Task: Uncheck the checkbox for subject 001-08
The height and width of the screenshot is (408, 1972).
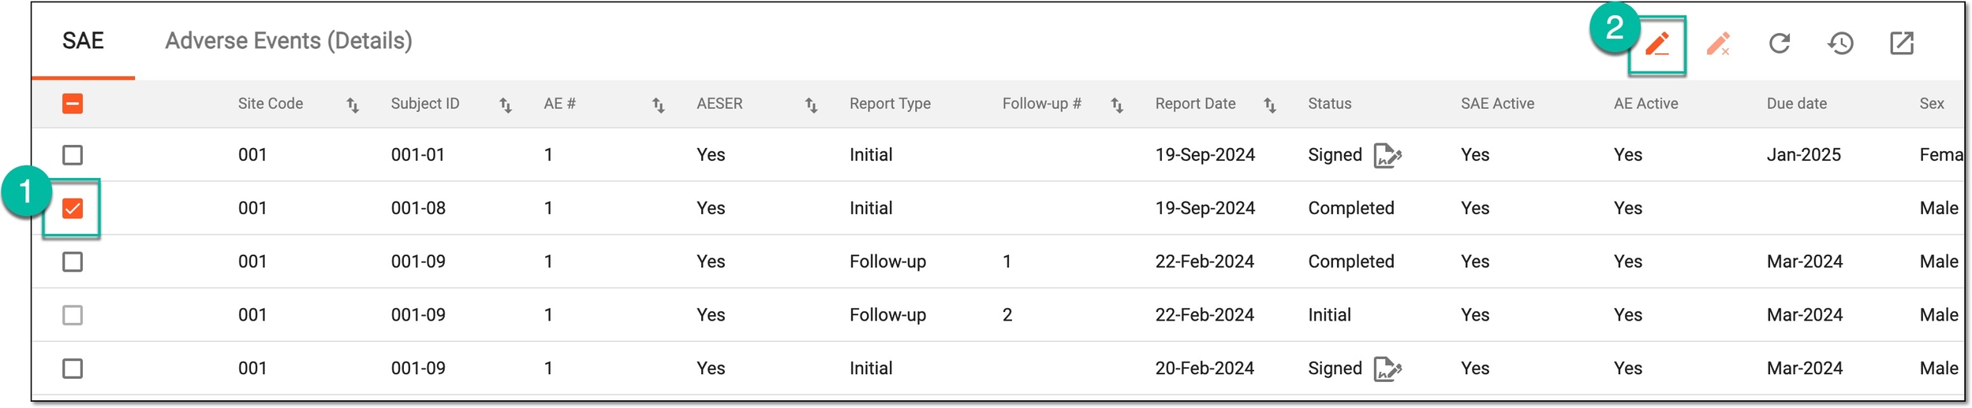Action: click(73, 209)
